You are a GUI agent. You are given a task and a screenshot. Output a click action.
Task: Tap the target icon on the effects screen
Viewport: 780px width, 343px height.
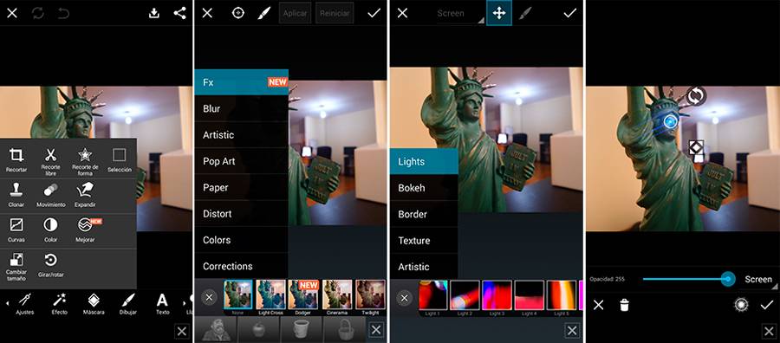(238, 13)
